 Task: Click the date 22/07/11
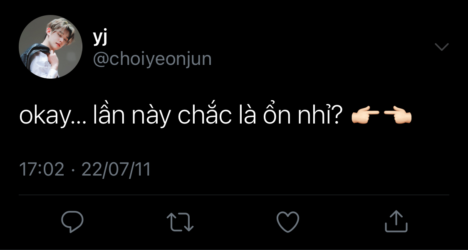(116, 169)
